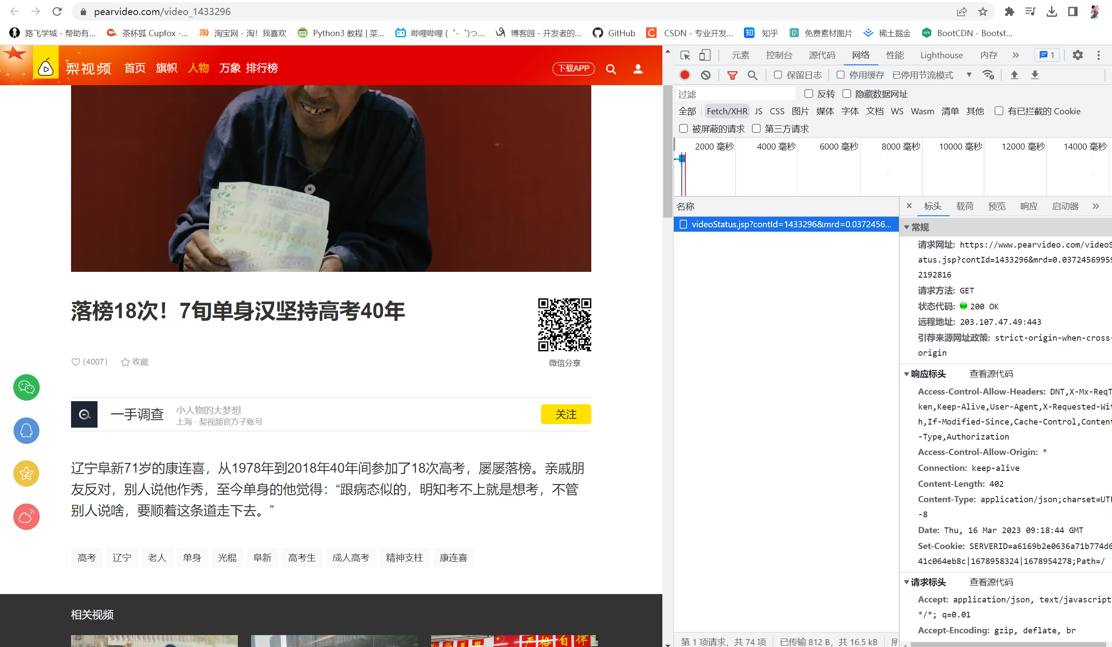1112x647 pixels.
Task: Show more DevTools panels chevron
Action: [1016, 55]
